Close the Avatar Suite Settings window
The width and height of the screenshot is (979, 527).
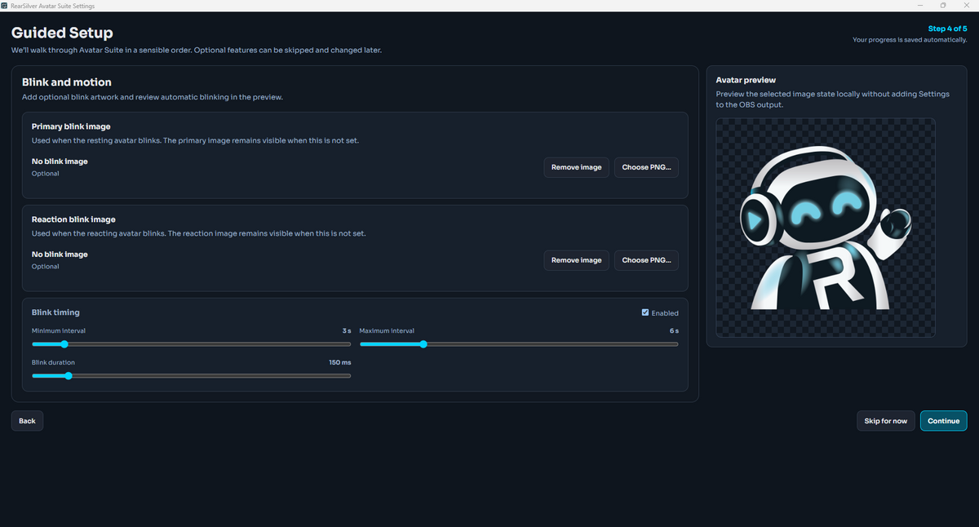966,6
